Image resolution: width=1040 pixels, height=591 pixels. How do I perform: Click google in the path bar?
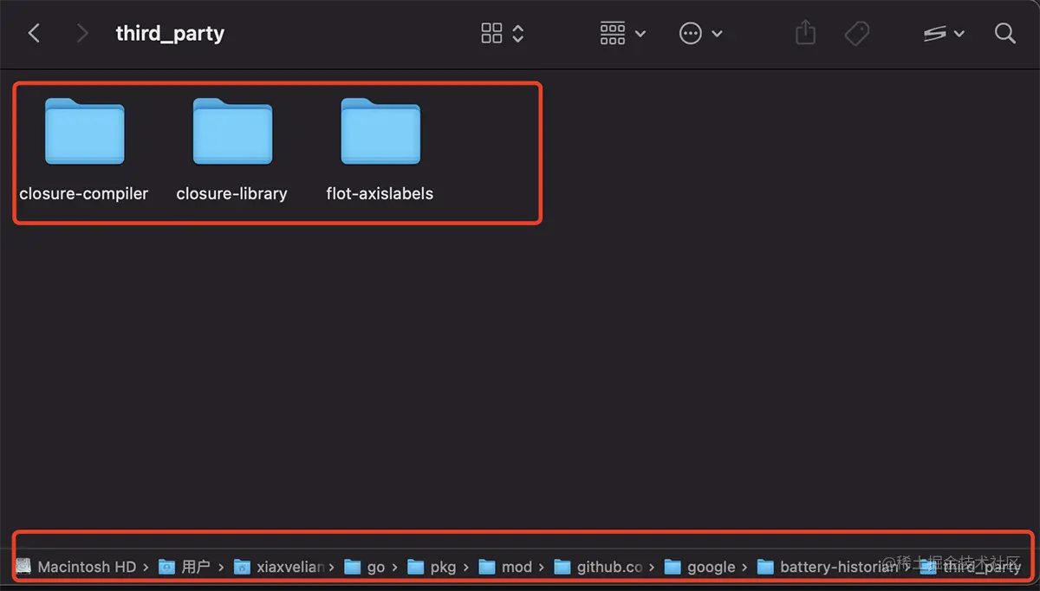699,567
